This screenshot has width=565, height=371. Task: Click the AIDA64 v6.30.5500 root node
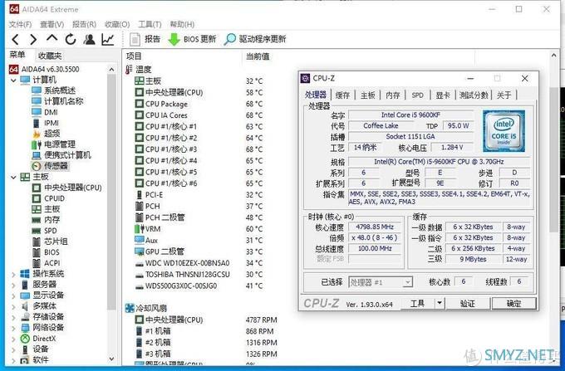click(44, 69)
